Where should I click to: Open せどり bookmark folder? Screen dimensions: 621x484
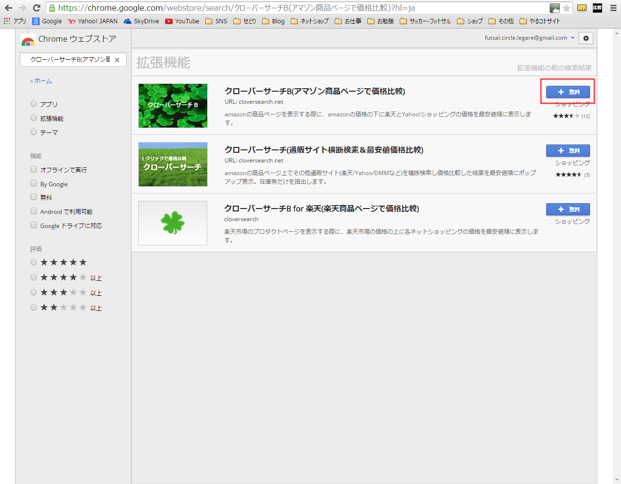[x=245, y=21]
